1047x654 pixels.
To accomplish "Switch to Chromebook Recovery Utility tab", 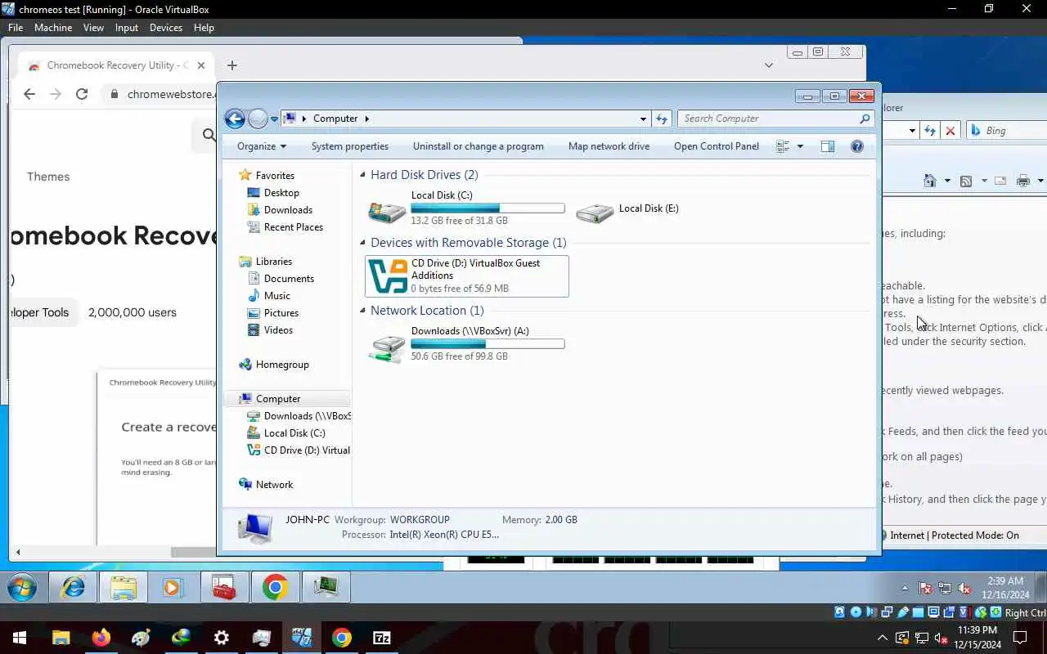I will (115, 65).
